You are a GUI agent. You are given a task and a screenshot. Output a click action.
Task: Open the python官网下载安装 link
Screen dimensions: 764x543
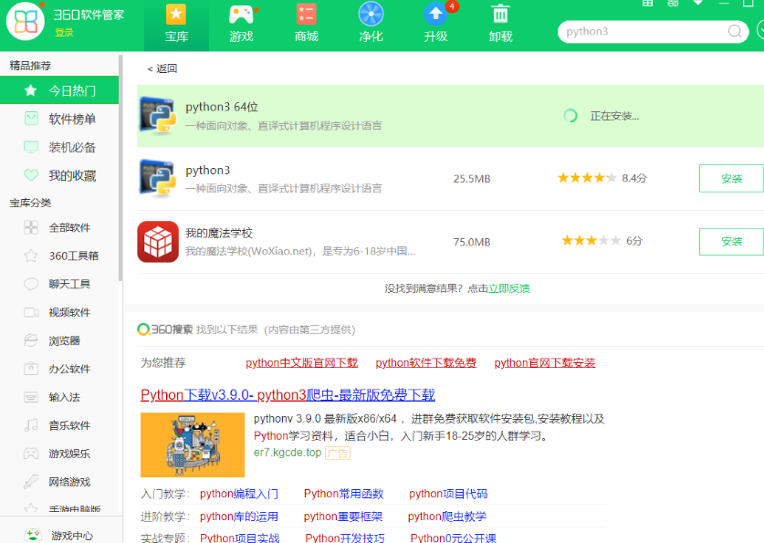click(545, 363)
